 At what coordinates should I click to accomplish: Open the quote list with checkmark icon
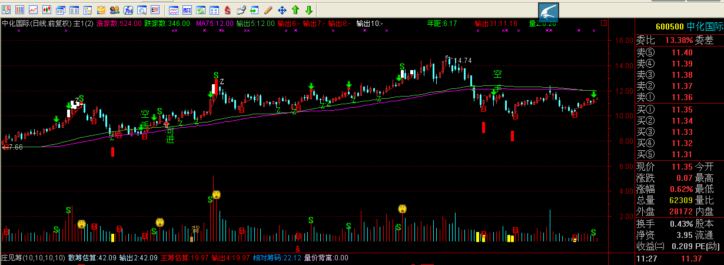tap(6, 10)
